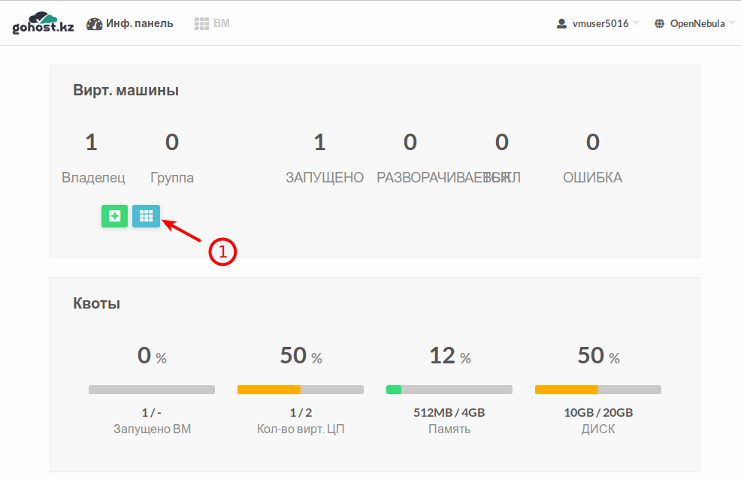
Task: Click the 12 % memory percentage
Action: click(450, 355)
